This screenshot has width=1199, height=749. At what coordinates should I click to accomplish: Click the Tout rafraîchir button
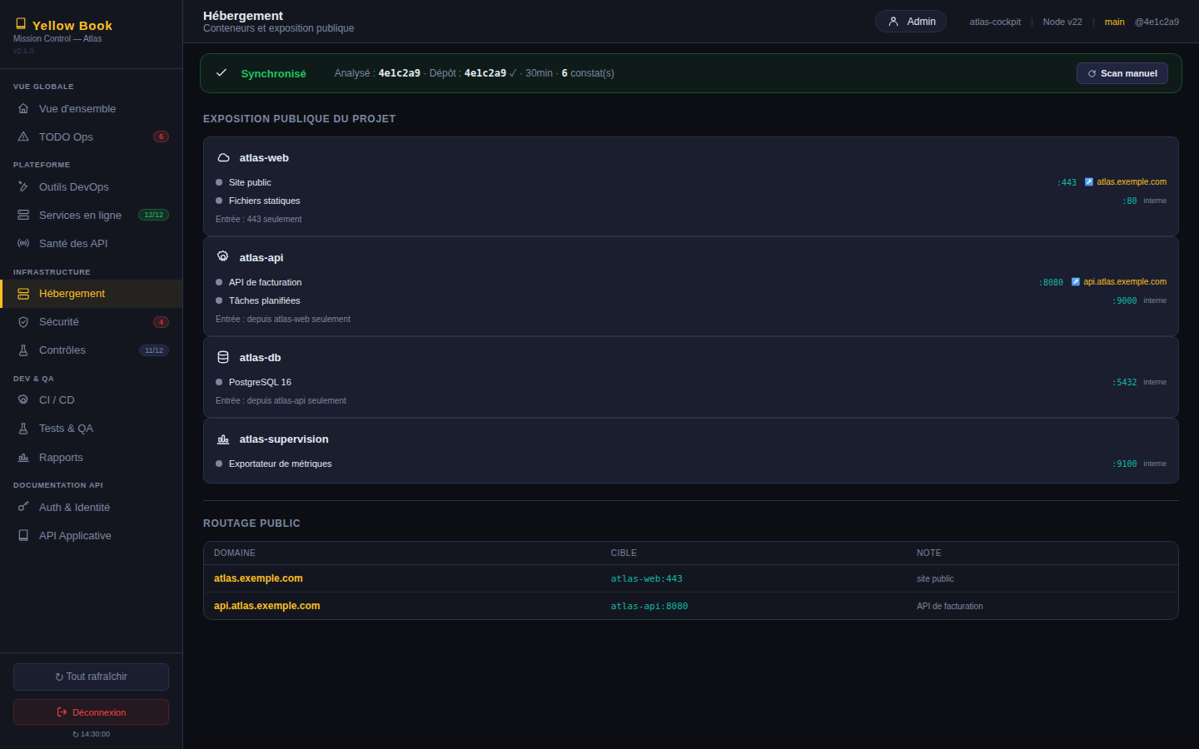pyautogui.click(x=91, y=677)
